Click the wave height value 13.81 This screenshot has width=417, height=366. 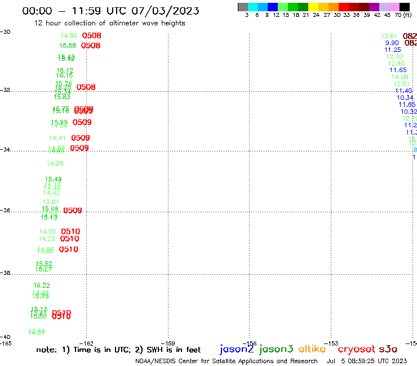tap(51, 202)
